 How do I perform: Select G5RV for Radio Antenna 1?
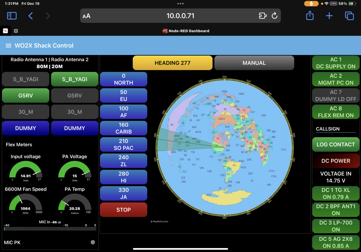point(26,96)
